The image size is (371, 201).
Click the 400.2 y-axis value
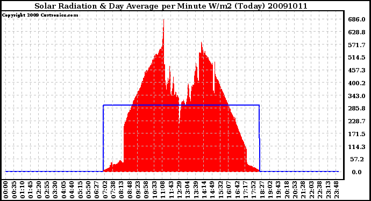356,83
